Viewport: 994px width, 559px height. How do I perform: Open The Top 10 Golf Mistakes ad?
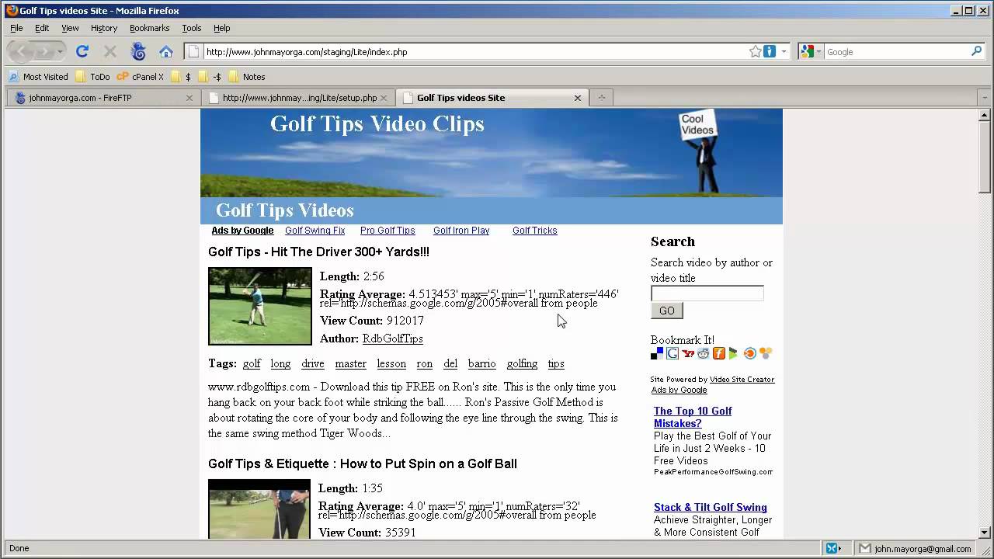693,417
